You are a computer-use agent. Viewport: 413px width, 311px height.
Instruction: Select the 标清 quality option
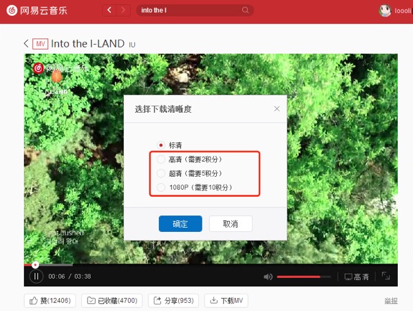[169, 145]
